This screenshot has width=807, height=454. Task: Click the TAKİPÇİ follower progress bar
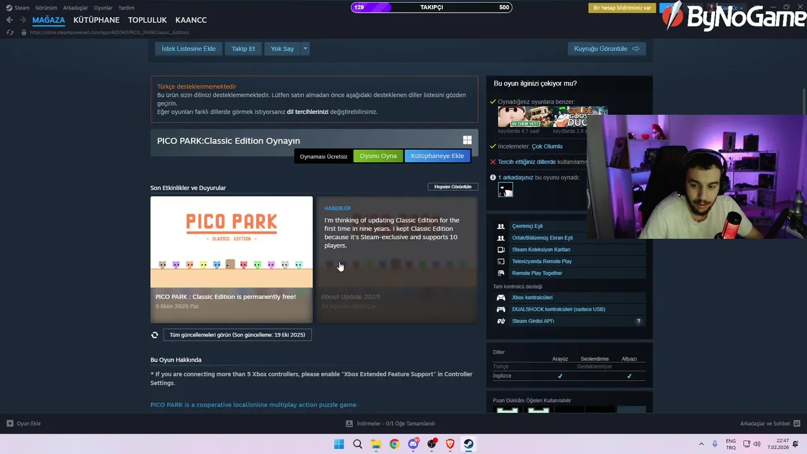tap(432, 8)
